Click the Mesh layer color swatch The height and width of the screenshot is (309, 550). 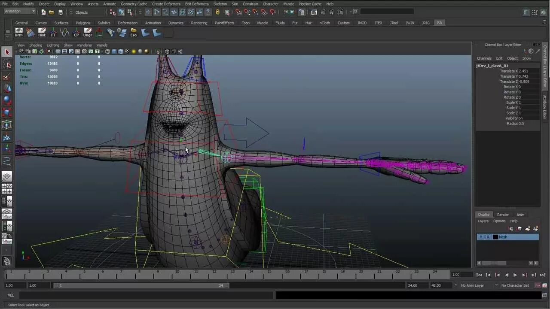click(x=495, y=237)
